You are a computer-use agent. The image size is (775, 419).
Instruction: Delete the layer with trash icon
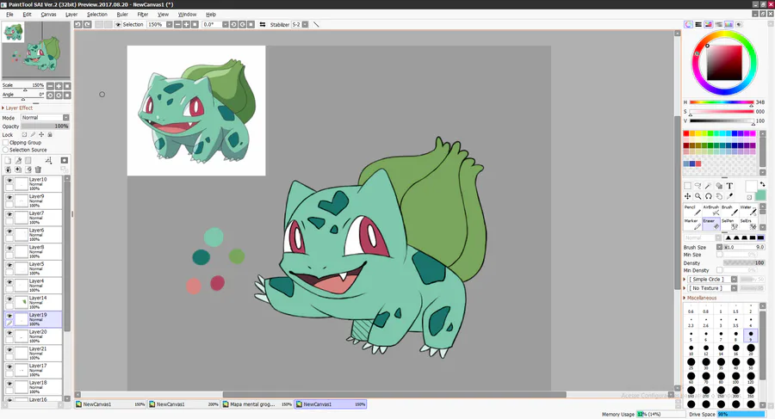click(38, 169)
